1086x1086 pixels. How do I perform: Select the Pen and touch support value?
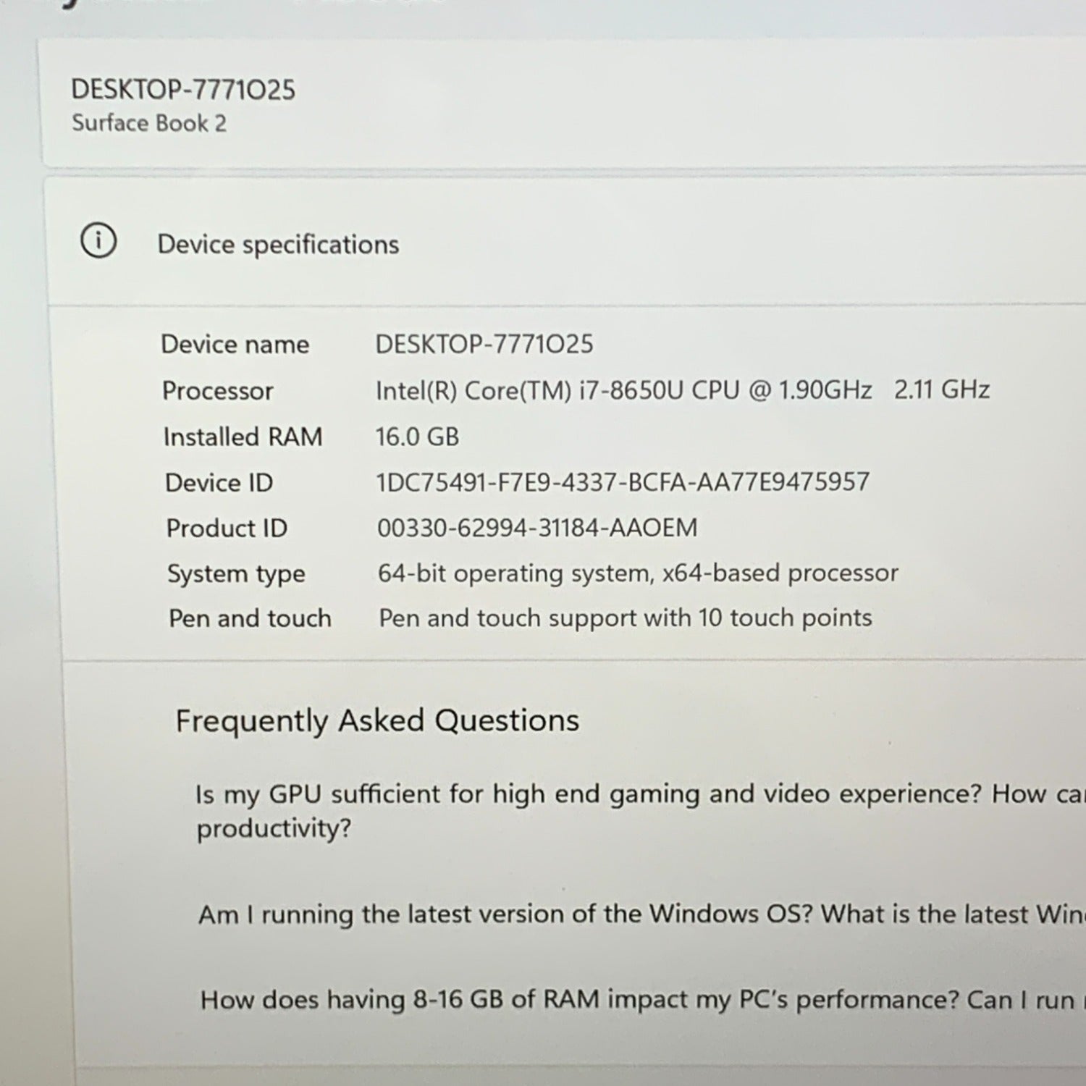pyautogui.click(x=626, y=618)
